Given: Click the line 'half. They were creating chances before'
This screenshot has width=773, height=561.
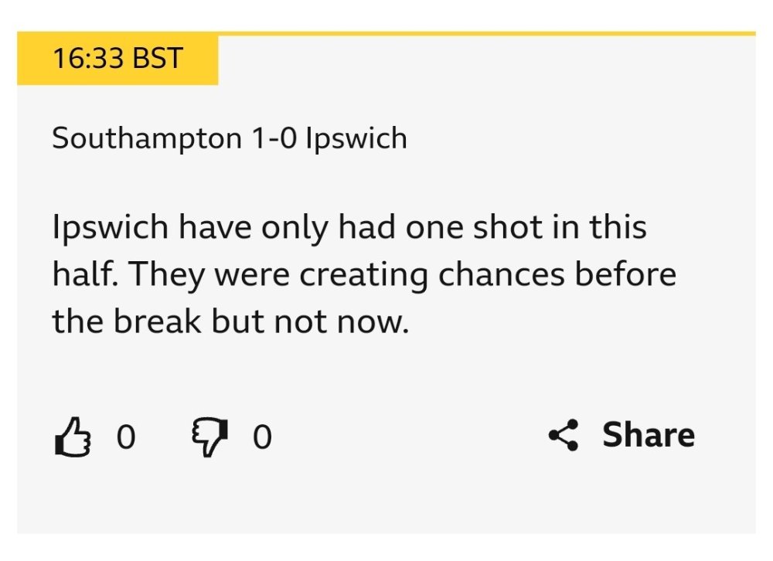Looking at the screenshot, I should pyautogui.click(x=364, y=274).
